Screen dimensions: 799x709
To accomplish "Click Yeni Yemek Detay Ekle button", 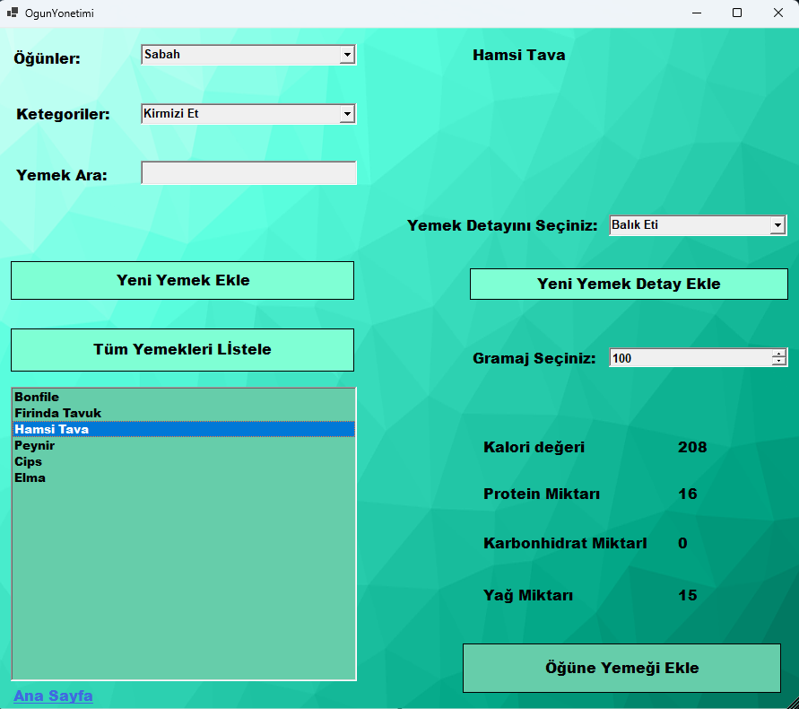I will coord(629,284).
